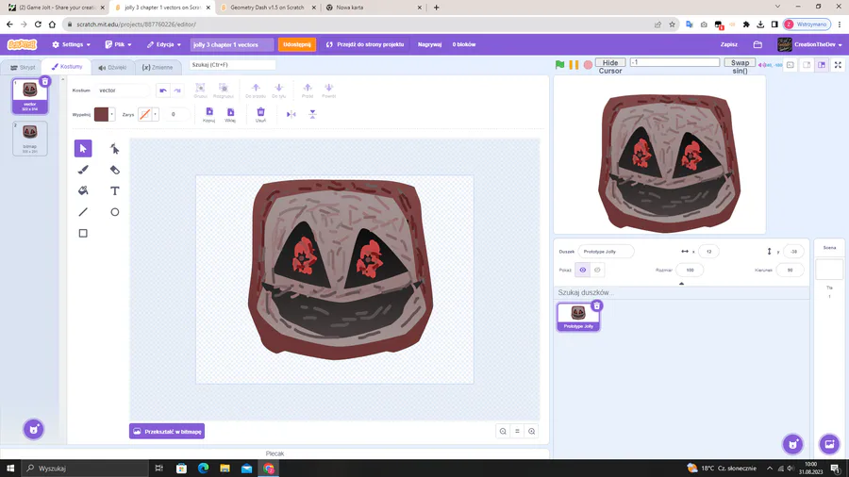Click Do przodu (Forward) arrow
The height and width of the screenshot is (477, 849).
click(256, 88)
